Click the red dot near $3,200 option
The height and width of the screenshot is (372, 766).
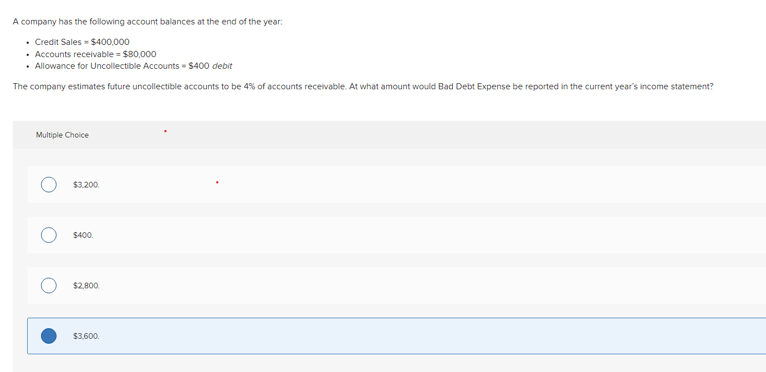pos(217,182)
